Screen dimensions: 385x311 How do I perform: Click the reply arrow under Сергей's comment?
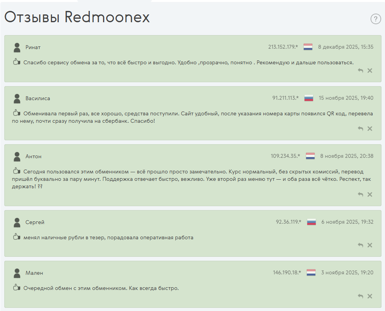(x=360, y=245)
